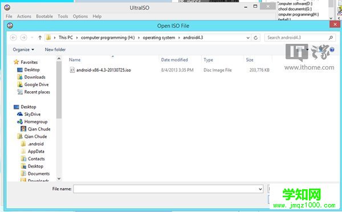Click navigation pane scroll up arrow
This screenshot has width=342, height=212.
click(x=59, y=59)
